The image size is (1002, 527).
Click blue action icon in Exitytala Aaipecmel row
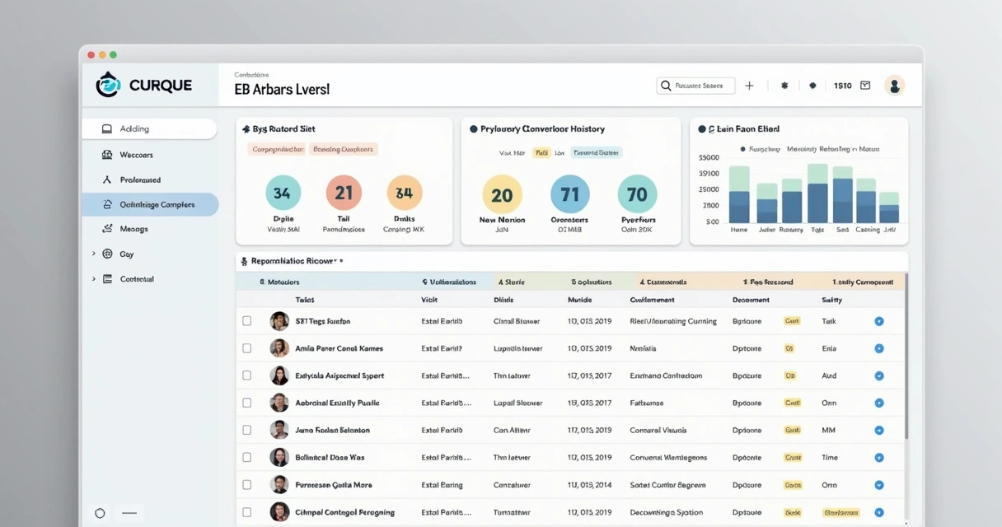pyautogui.click(x=879, y=375)
